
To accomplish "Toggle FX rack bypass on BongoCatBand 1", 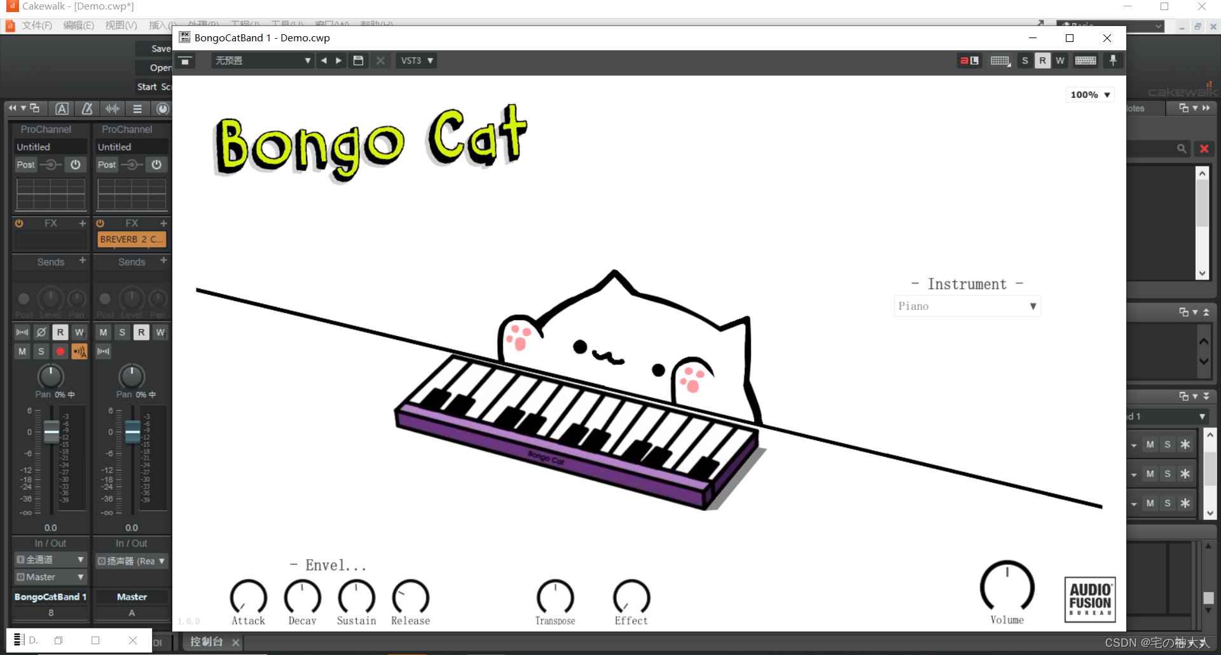I will click(19, 224).
